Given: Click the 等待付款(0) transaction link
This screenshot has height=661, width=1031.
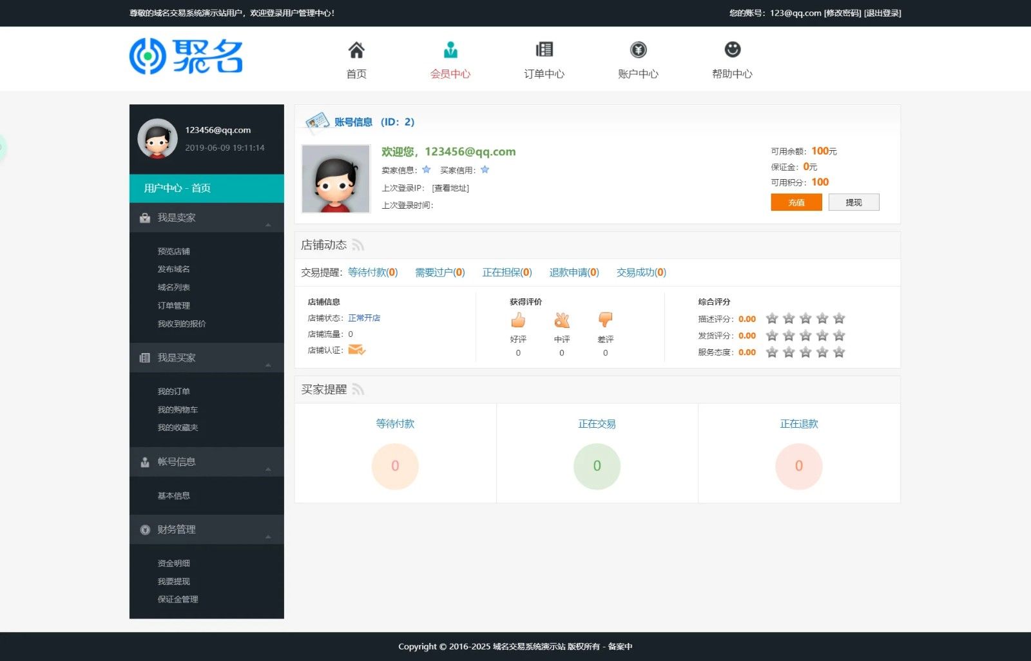Looking at the screenshot, I should pos(372,273).
